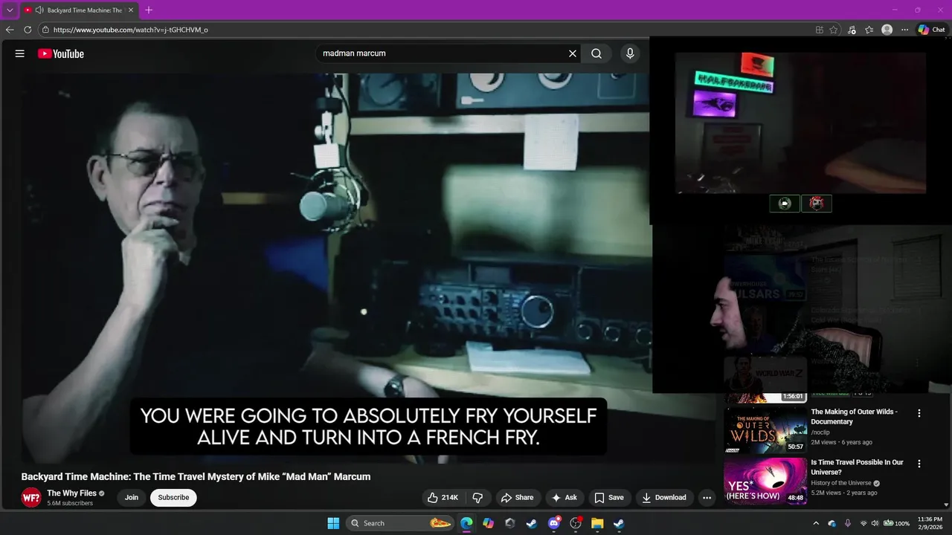Share the video

pyautogui.click(x=517, y=498)
